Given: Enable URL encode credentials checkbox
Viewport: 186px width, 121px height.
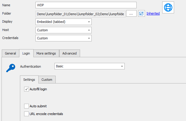Looking at the screenshot, I should point(26,114).
